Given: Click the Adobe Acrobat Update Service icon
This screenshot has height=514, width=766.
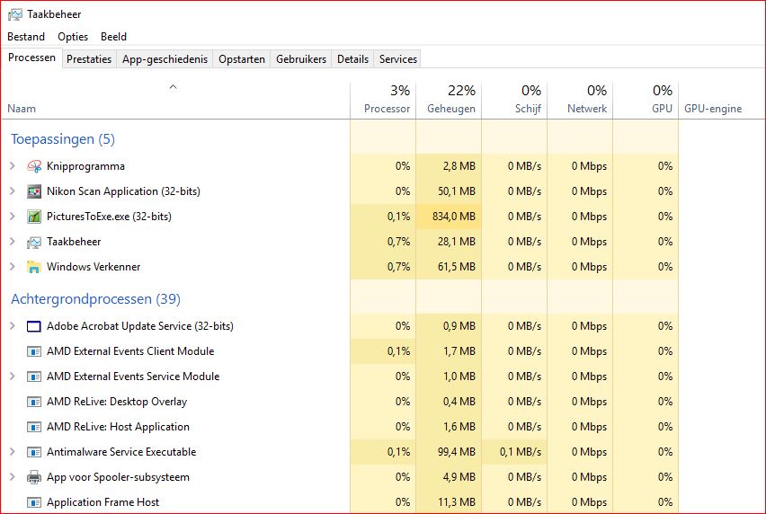Looking at the screenshot, I should (33, 326).
